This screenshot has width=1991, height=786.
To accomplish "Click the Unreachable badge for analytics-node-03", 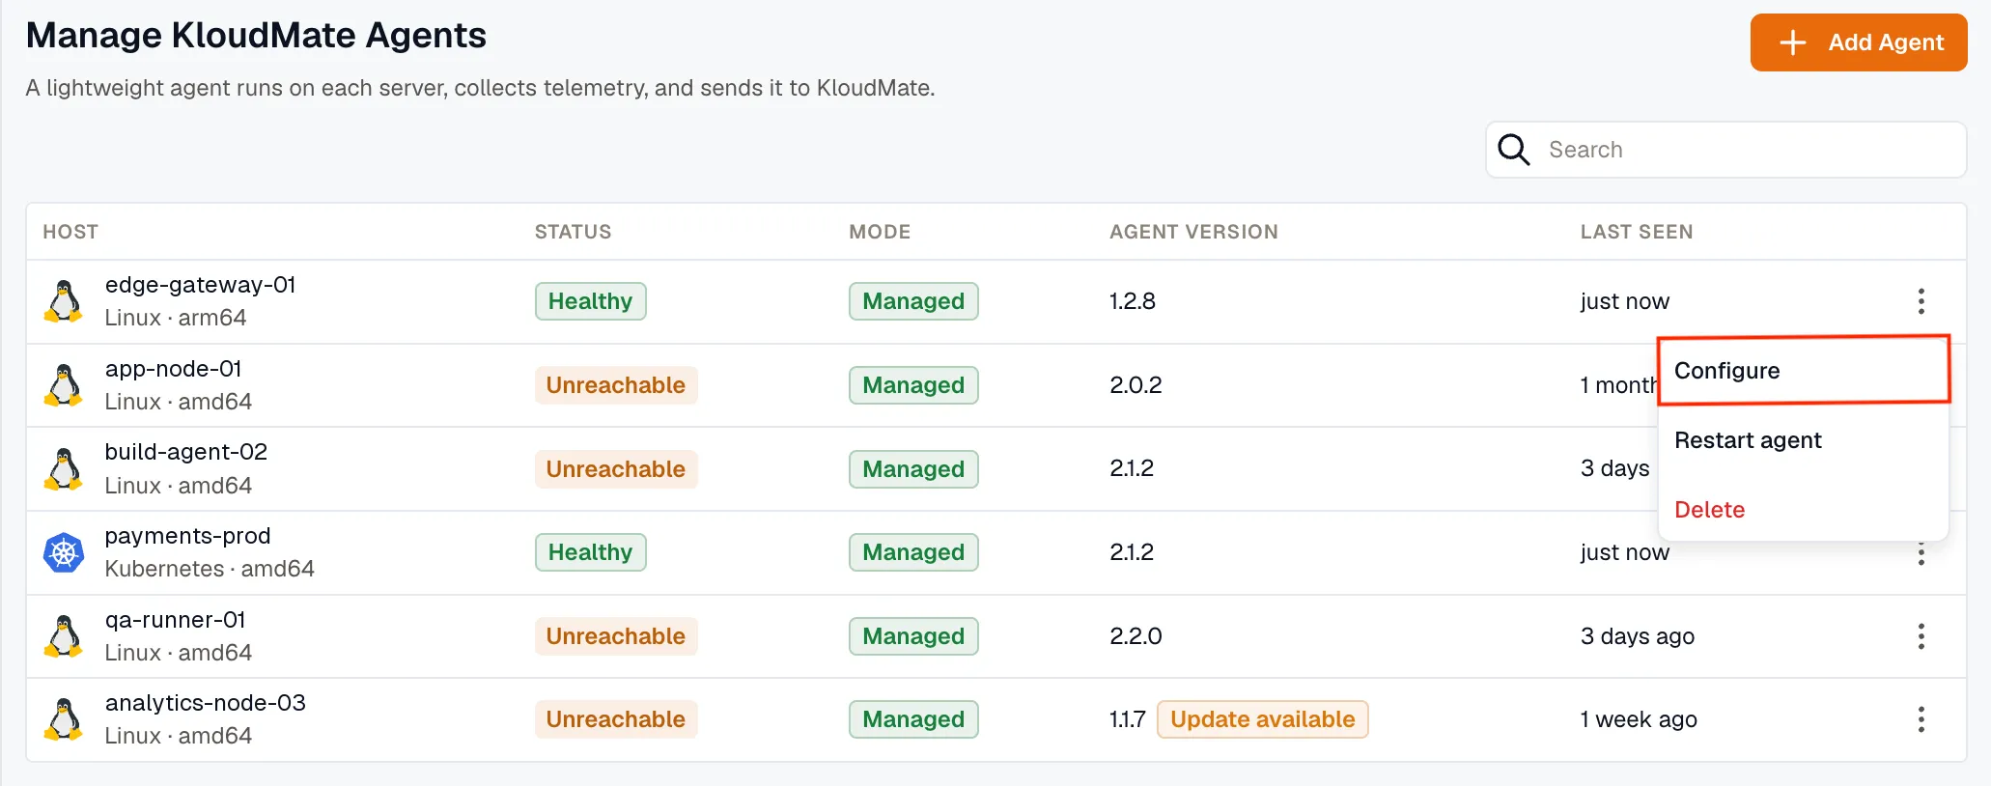I will 616,719.
